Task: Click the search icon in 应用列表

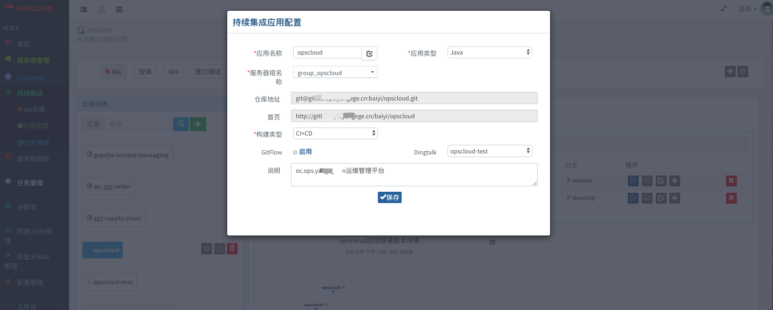Action: click(181, 124)
